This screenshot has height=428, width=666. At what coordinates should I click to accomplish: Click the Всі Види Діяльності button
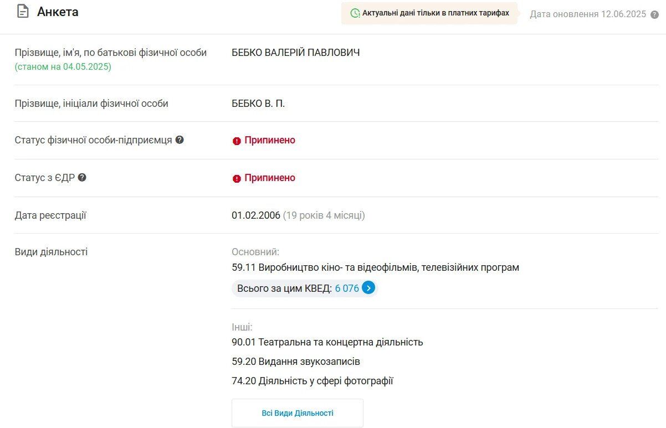tap(298, 413)
